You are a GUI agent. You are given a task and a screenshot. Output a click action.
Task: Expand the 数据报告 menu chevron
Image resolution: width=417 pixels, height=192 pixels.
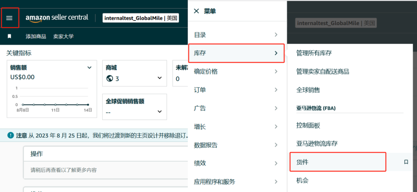(276, 145)
